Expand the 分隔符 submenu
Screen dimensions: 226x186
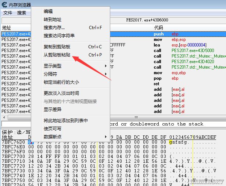pyautogui.click(x=50, y=74)
